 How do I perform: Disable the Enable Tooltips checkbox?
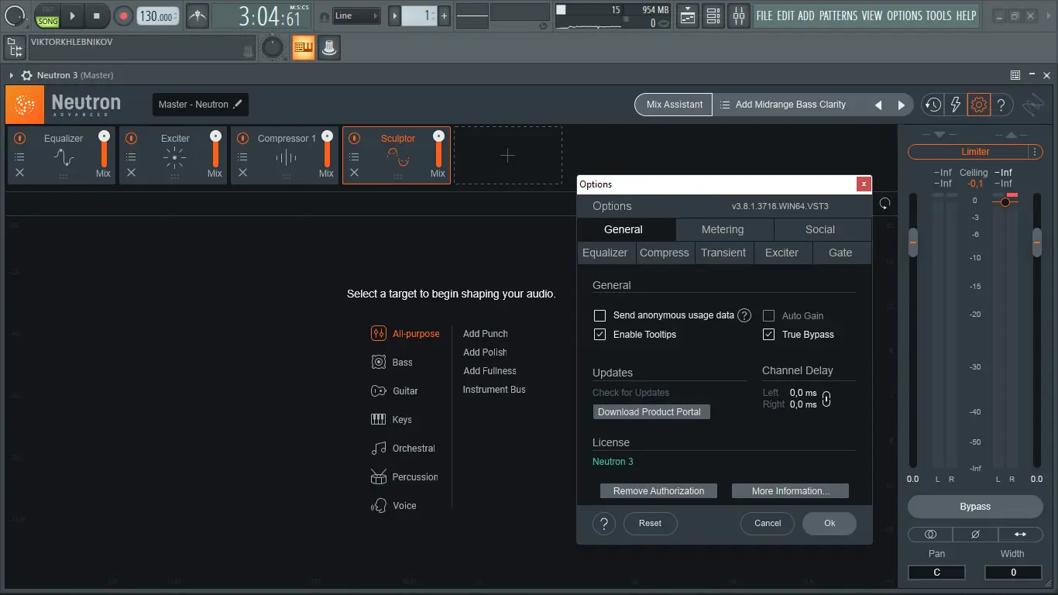click(599, 334)
